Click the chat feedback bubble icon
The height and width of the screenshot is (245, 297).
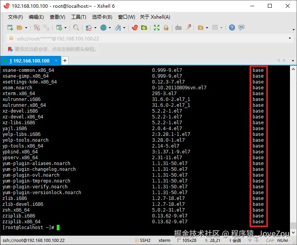(x=241, y=28)
